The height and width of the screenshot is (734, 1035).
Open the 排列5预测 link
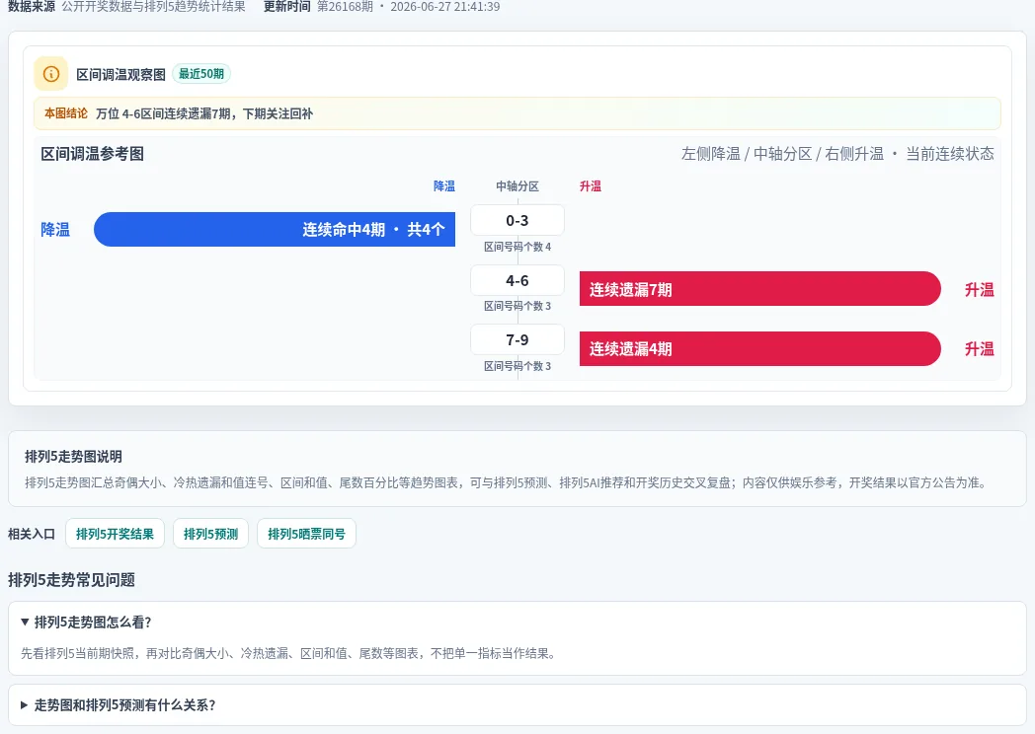pyautogui.click(x=210, y=534)
